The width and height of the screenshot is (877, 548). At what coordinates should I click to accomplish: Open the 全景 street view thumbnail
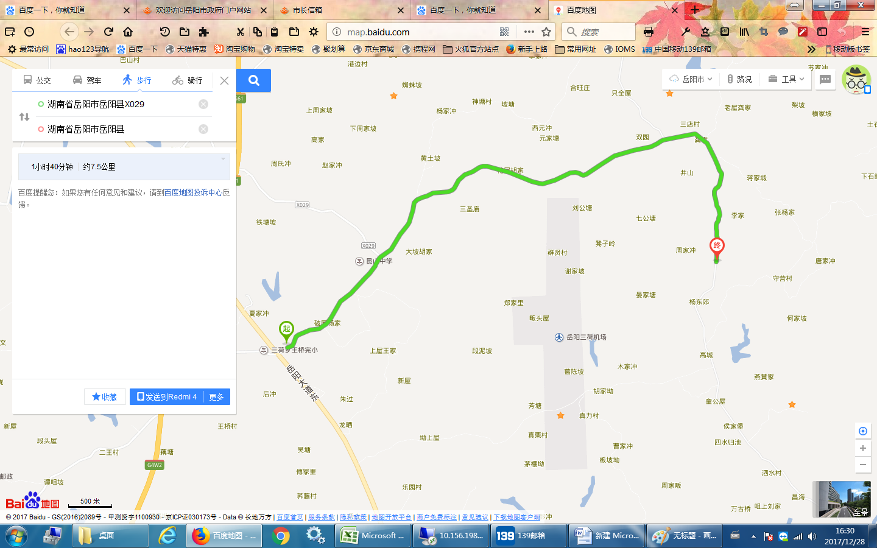point(842,499)
